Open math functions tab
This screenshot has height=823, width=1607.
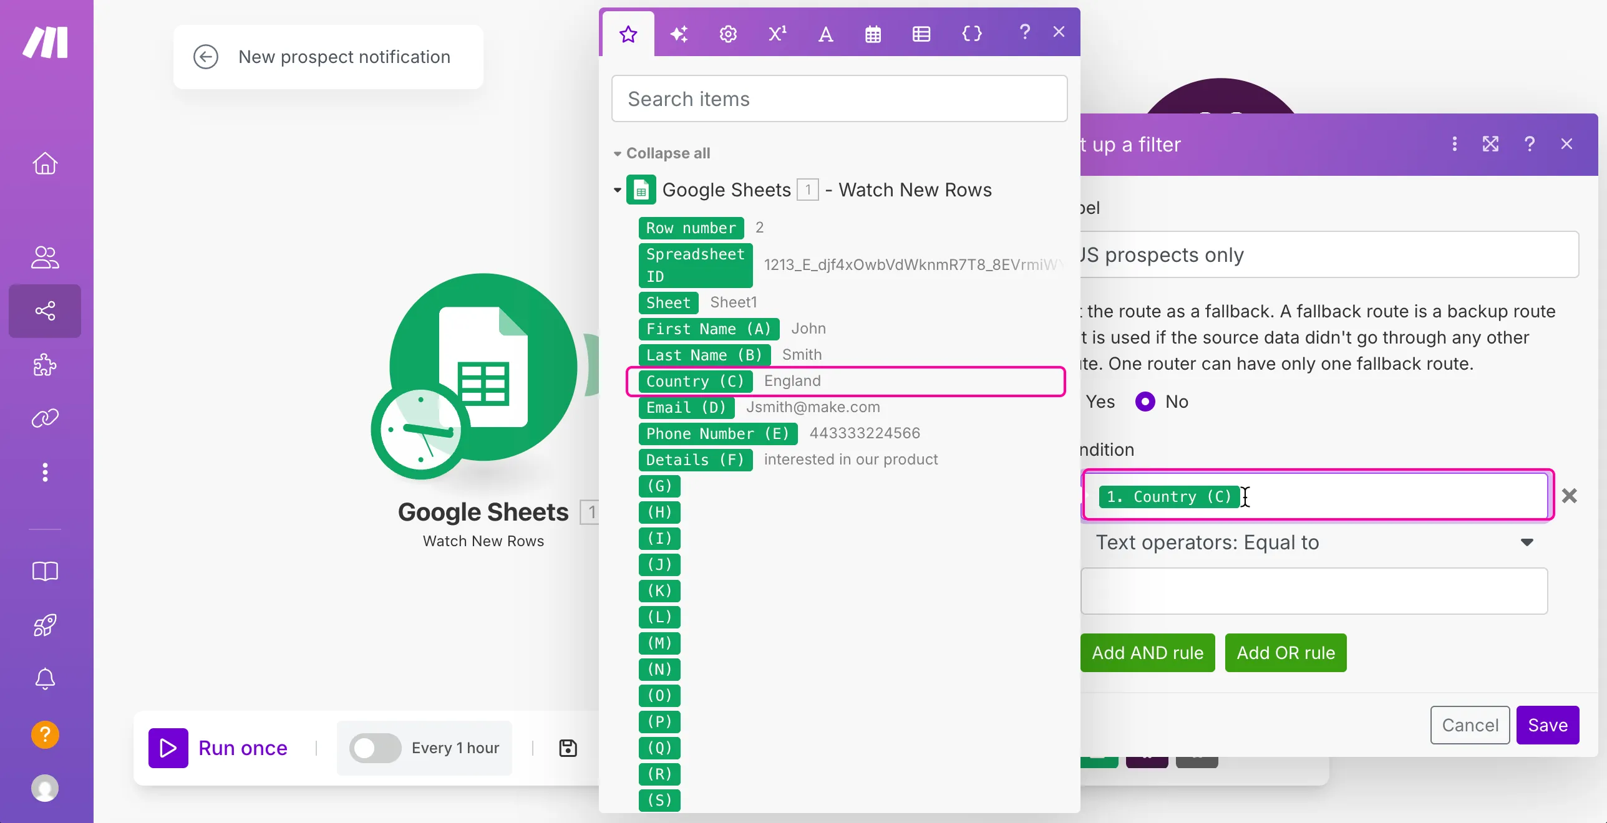coord(777,34)
